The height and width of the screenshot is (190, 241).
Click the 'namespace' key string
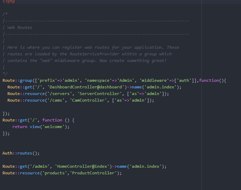(98, 80)
